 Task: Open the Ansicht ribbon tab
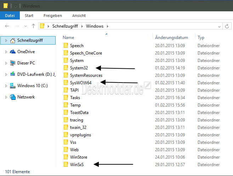(x=79, y=16)
